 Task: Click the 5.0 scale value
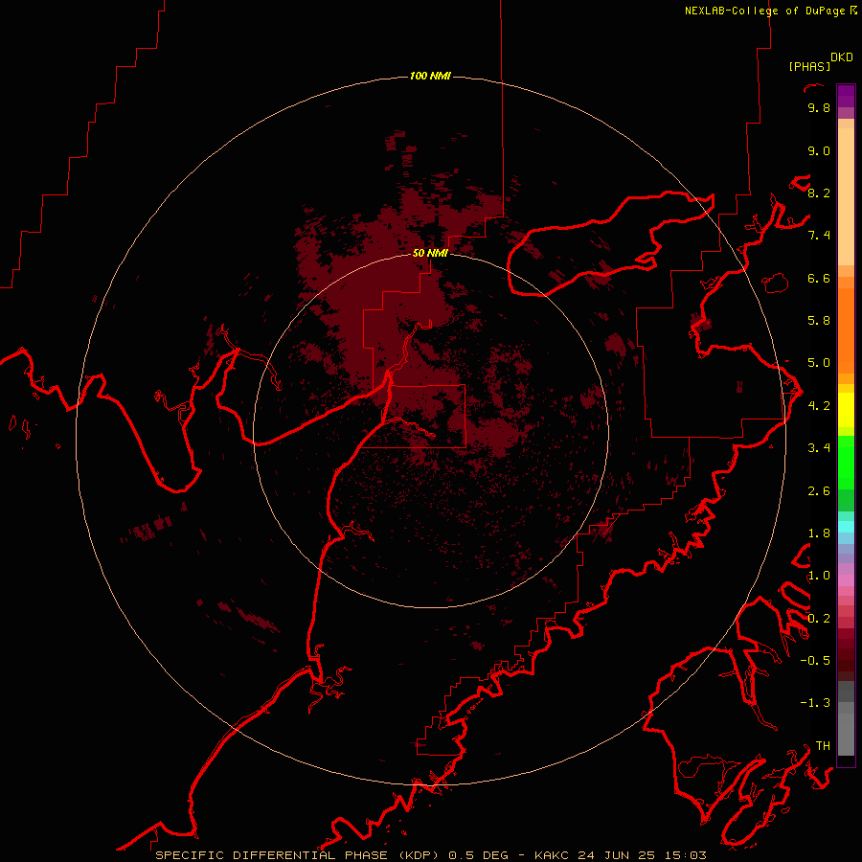pyautogui.click(x=819, y=363)
